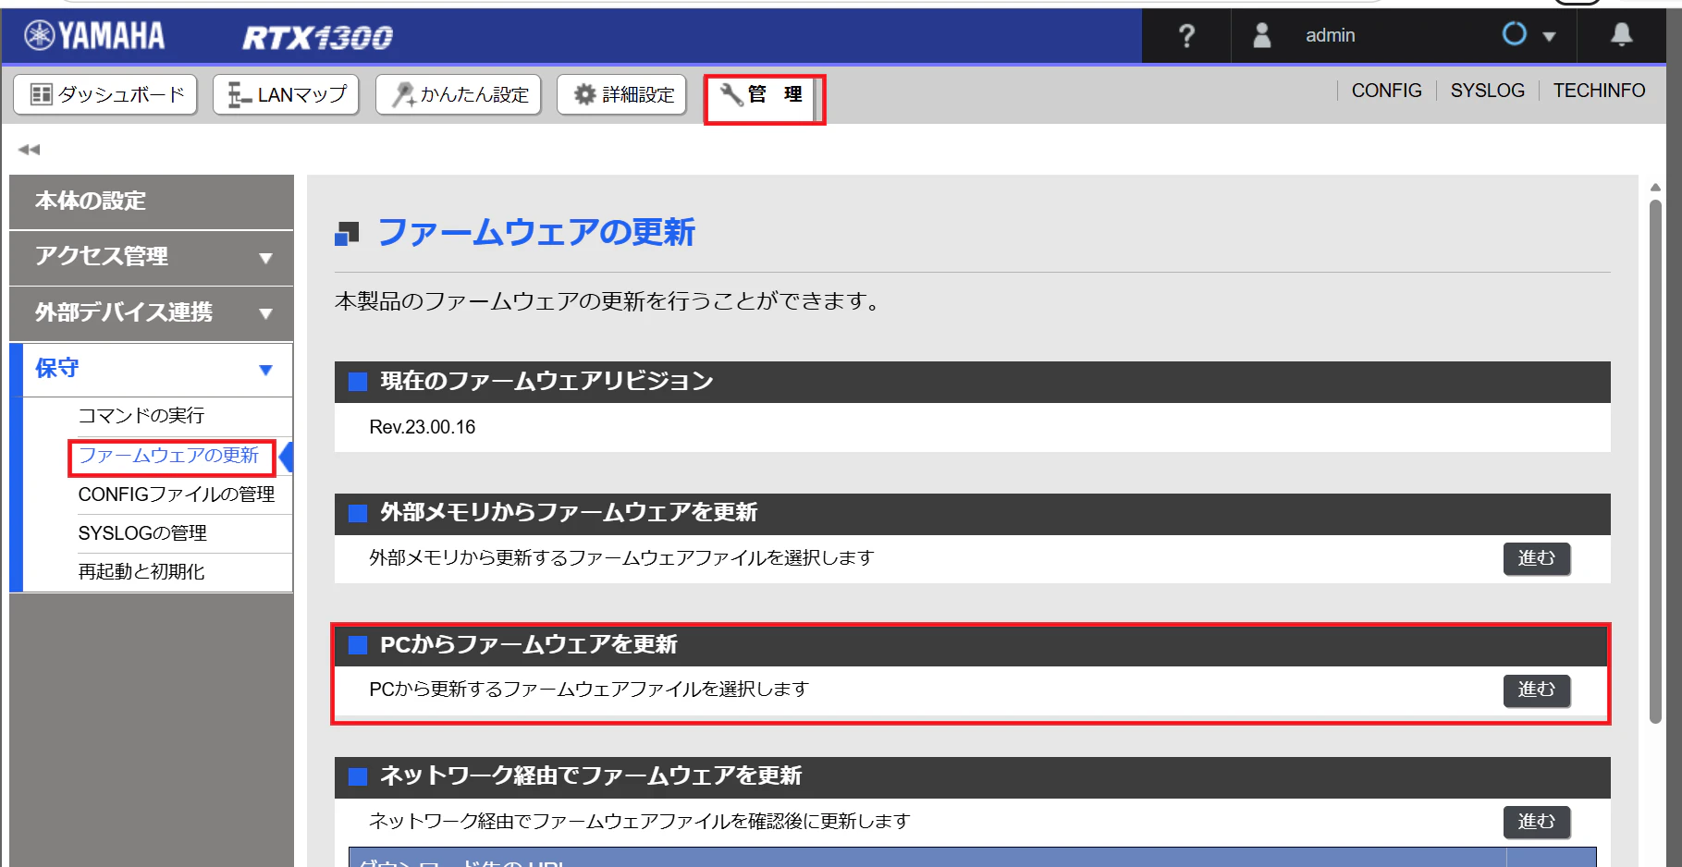The height and width of the screenshot is (867, 1682).
Task: Click 進む for network firmware update
Action: pyautogui.click(x=1536, y=822)
